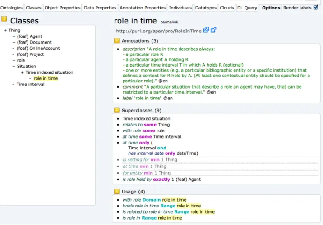The width and height of the screenshot is (323, 225).
Task: Switch to the Object Properties tab
Action: (x=62, y=8)
